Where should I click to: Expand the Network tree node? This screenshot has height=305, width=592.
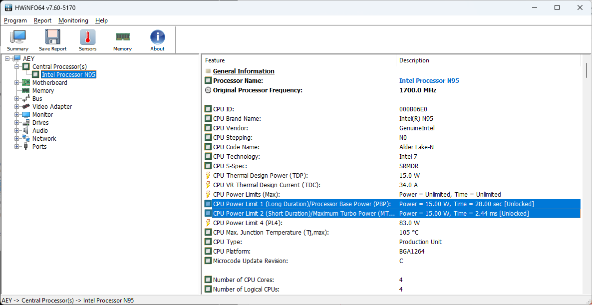point(16,139)
